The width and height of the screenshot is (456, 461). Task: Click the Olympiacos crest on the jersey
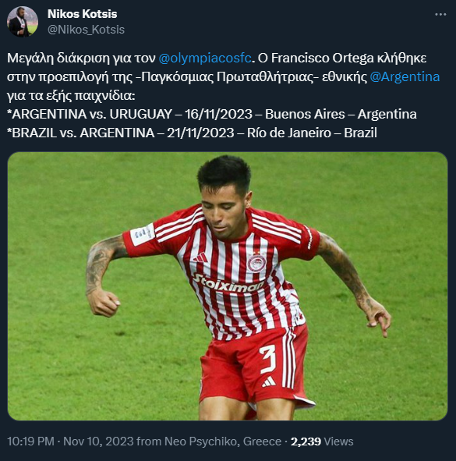click(x=256, y=263)
